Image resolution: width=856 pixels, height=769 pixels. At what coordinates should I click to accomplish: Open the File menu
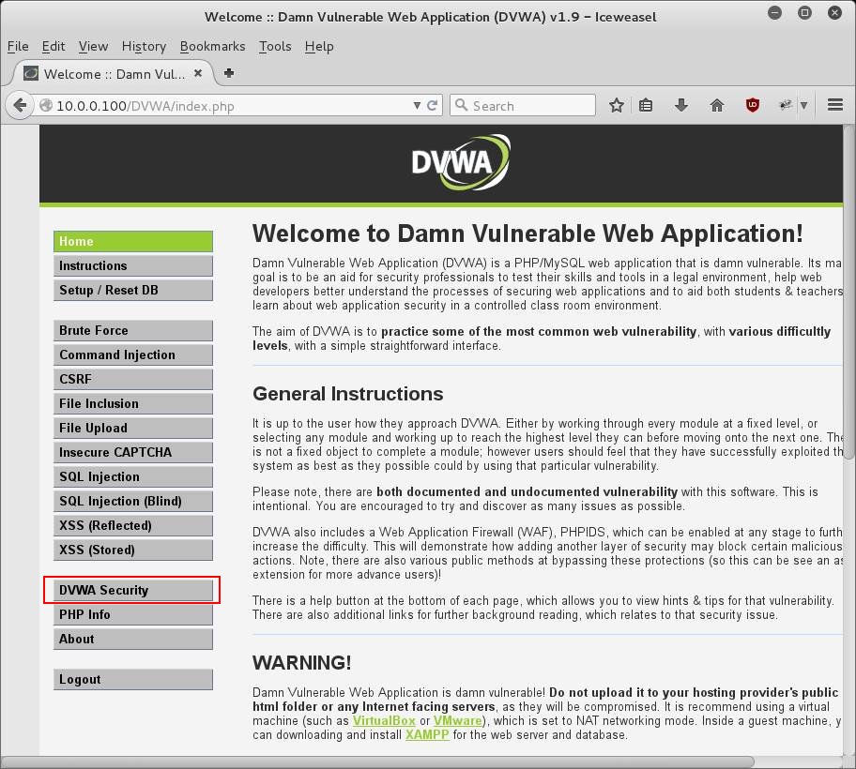(x=18, y=46)
